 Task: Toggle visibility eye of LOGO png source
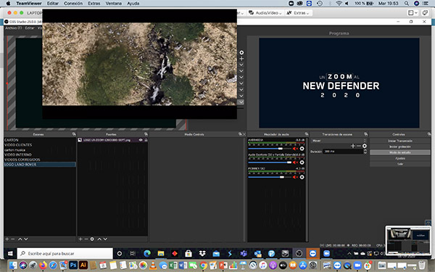(141, 140)
